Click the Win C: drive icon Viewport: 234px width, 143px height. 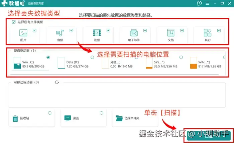[x=17, y=63]
